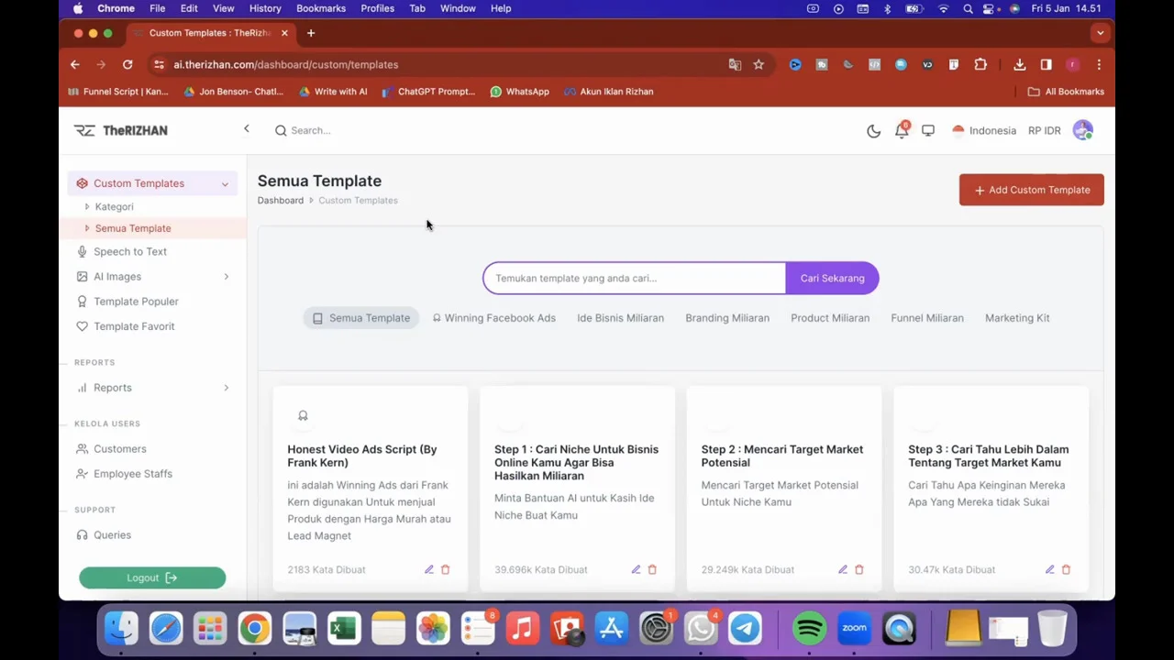Screen dimensions: 1174x660
Task: Select the Branding Miliaran tab
Action: (x=727, y=318)
